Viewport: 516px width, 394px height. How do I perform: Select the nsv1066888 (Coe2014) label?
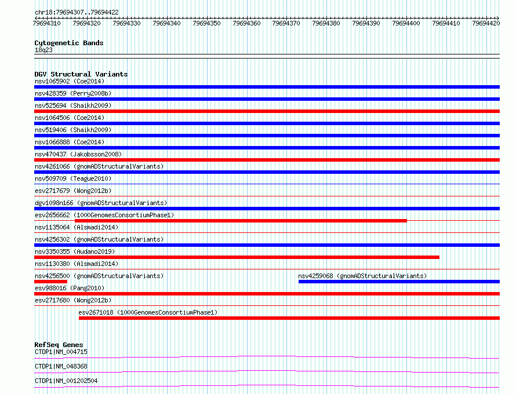70,142
